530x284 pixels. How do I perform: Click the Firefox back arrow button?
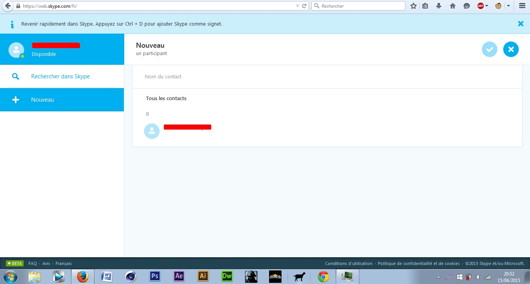click(7, 6)
